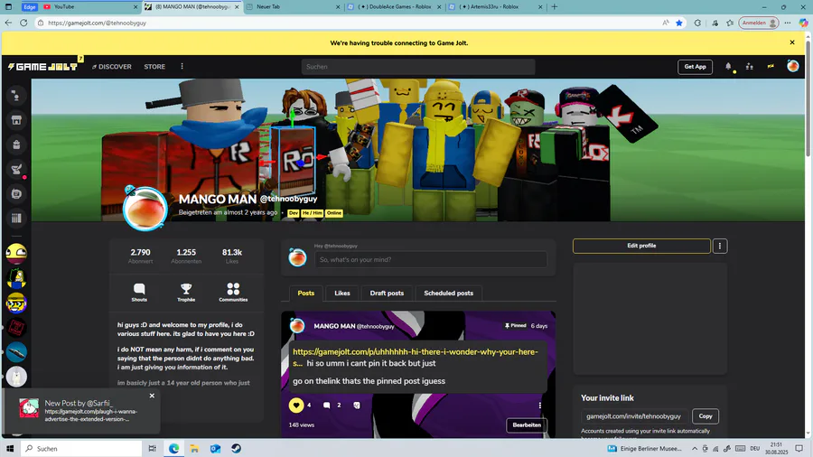This screenshot has height=457, width=813.
Task: Click the sticker icon on the pinned post
Action: pyautogui.click(x=357, y=406)
